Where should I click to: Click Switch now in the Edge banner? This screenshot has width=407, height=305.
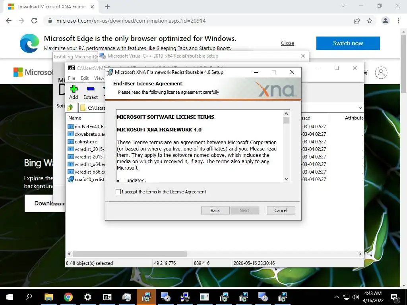(348, 43)
